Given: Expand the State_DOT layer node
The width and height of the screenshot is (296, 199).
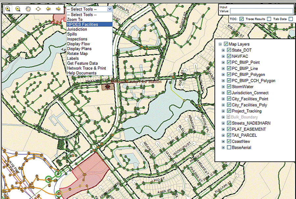Looking at the screenshot, I should point(223,50).
